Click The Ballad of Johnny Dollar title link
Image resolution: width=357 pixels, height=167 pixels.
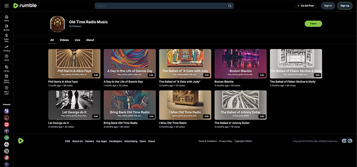click(232, 123)
